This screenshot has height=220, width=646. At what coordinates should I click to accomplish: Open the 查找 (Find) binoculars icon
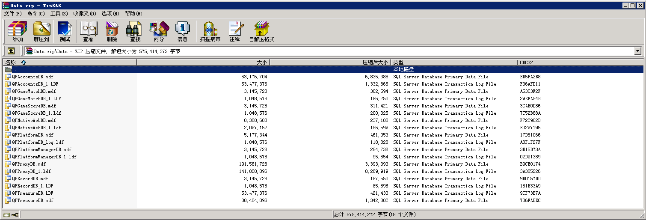coord(135,31)
